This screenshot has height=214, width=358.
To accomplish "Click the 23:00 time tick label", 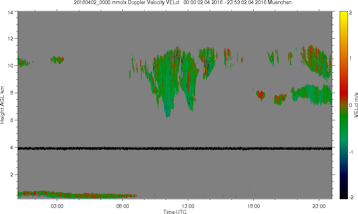I will pyautogui.click(x=319, y=206).
